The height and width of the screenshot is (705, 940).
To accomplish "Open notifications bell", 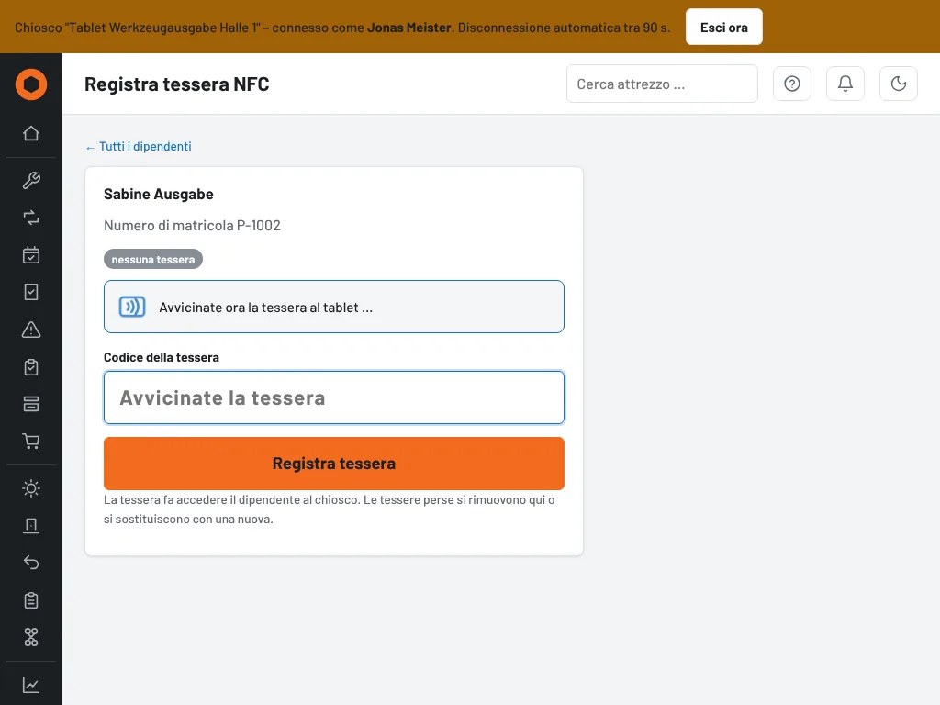I will 845,84.
